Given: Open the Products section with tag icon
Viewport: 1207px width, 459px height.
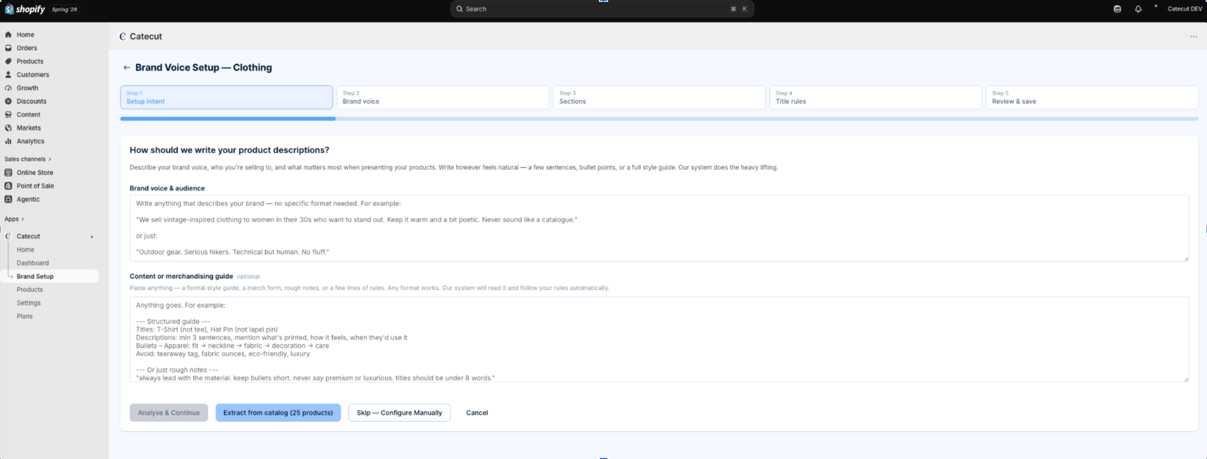Looking at the screenshot, I should point(30,62).
